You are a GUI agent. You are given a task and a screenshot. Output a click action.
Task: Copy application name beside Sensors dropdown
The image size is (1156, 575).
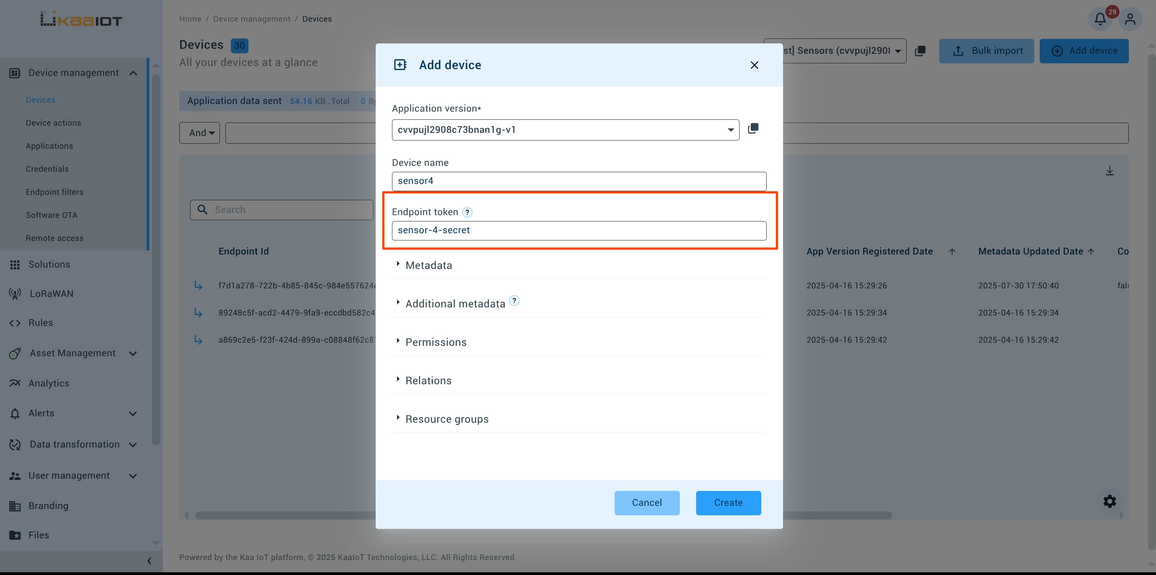[920, 51]
